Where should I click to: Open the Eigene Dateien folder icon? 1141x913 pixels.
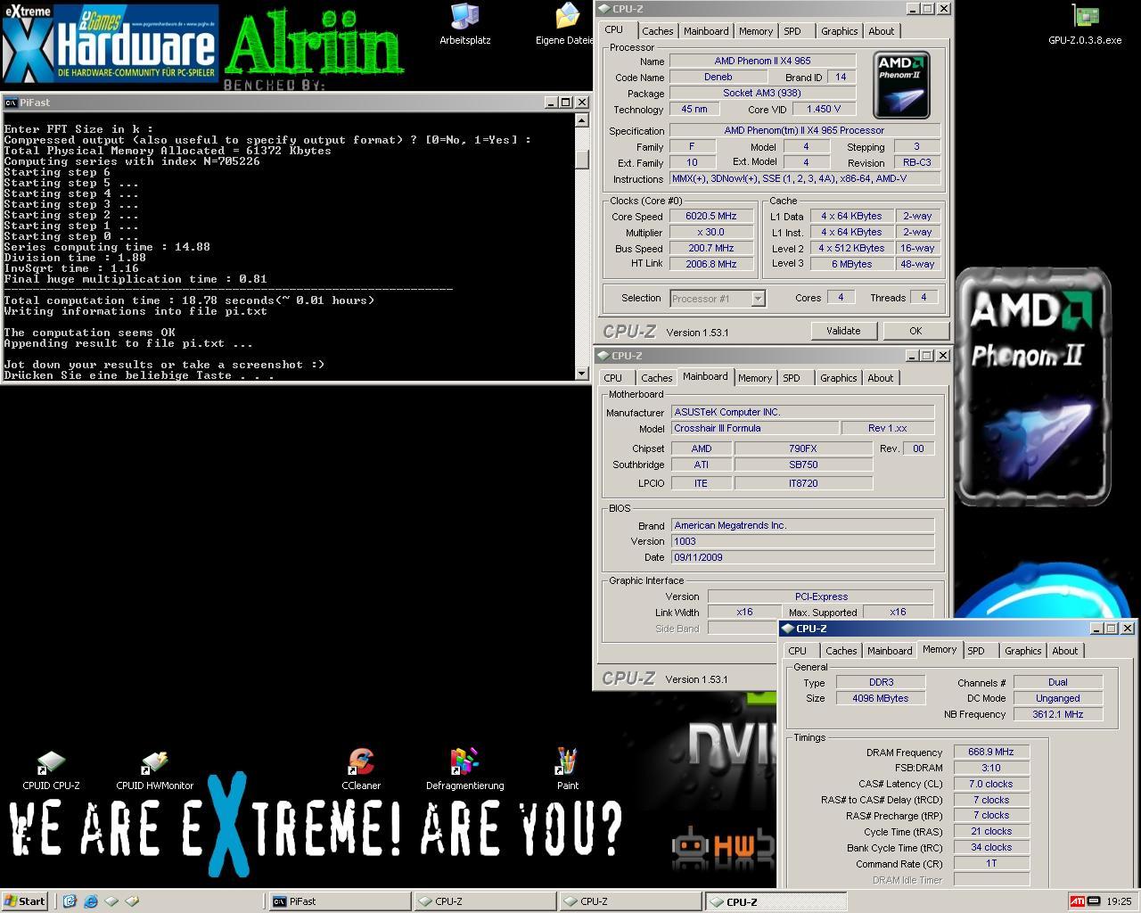click(565, 24)
